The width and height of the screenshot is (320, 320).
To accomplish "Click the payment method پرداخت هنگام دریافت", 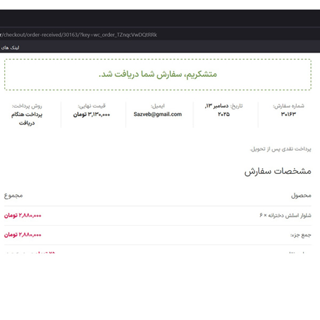I will pos(27,118).
